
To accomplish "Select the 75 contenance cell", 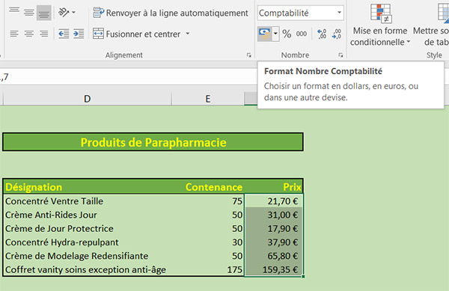I will [x=208, y=201].
